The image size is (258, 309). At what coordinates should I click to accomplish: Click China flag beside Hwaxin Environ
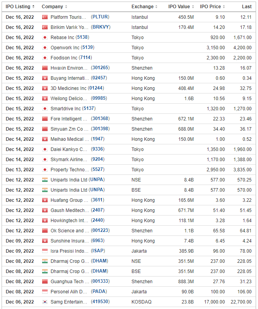[x=45, y=68]
